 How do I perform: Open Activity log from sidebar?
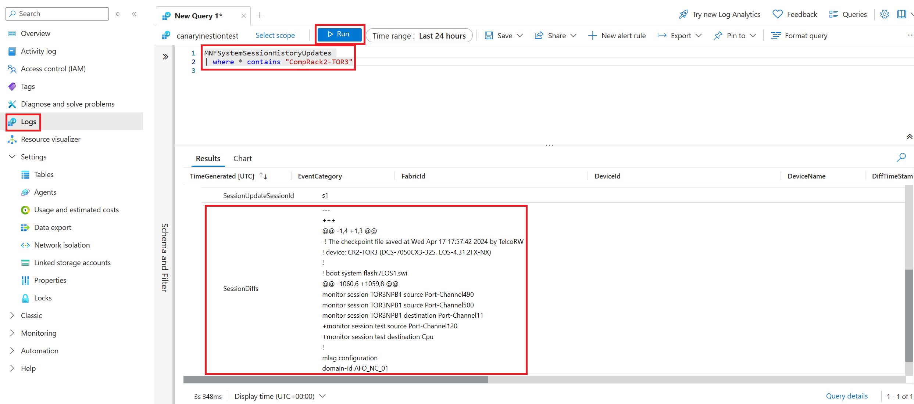pyautogui.click(x=38, y=51)
